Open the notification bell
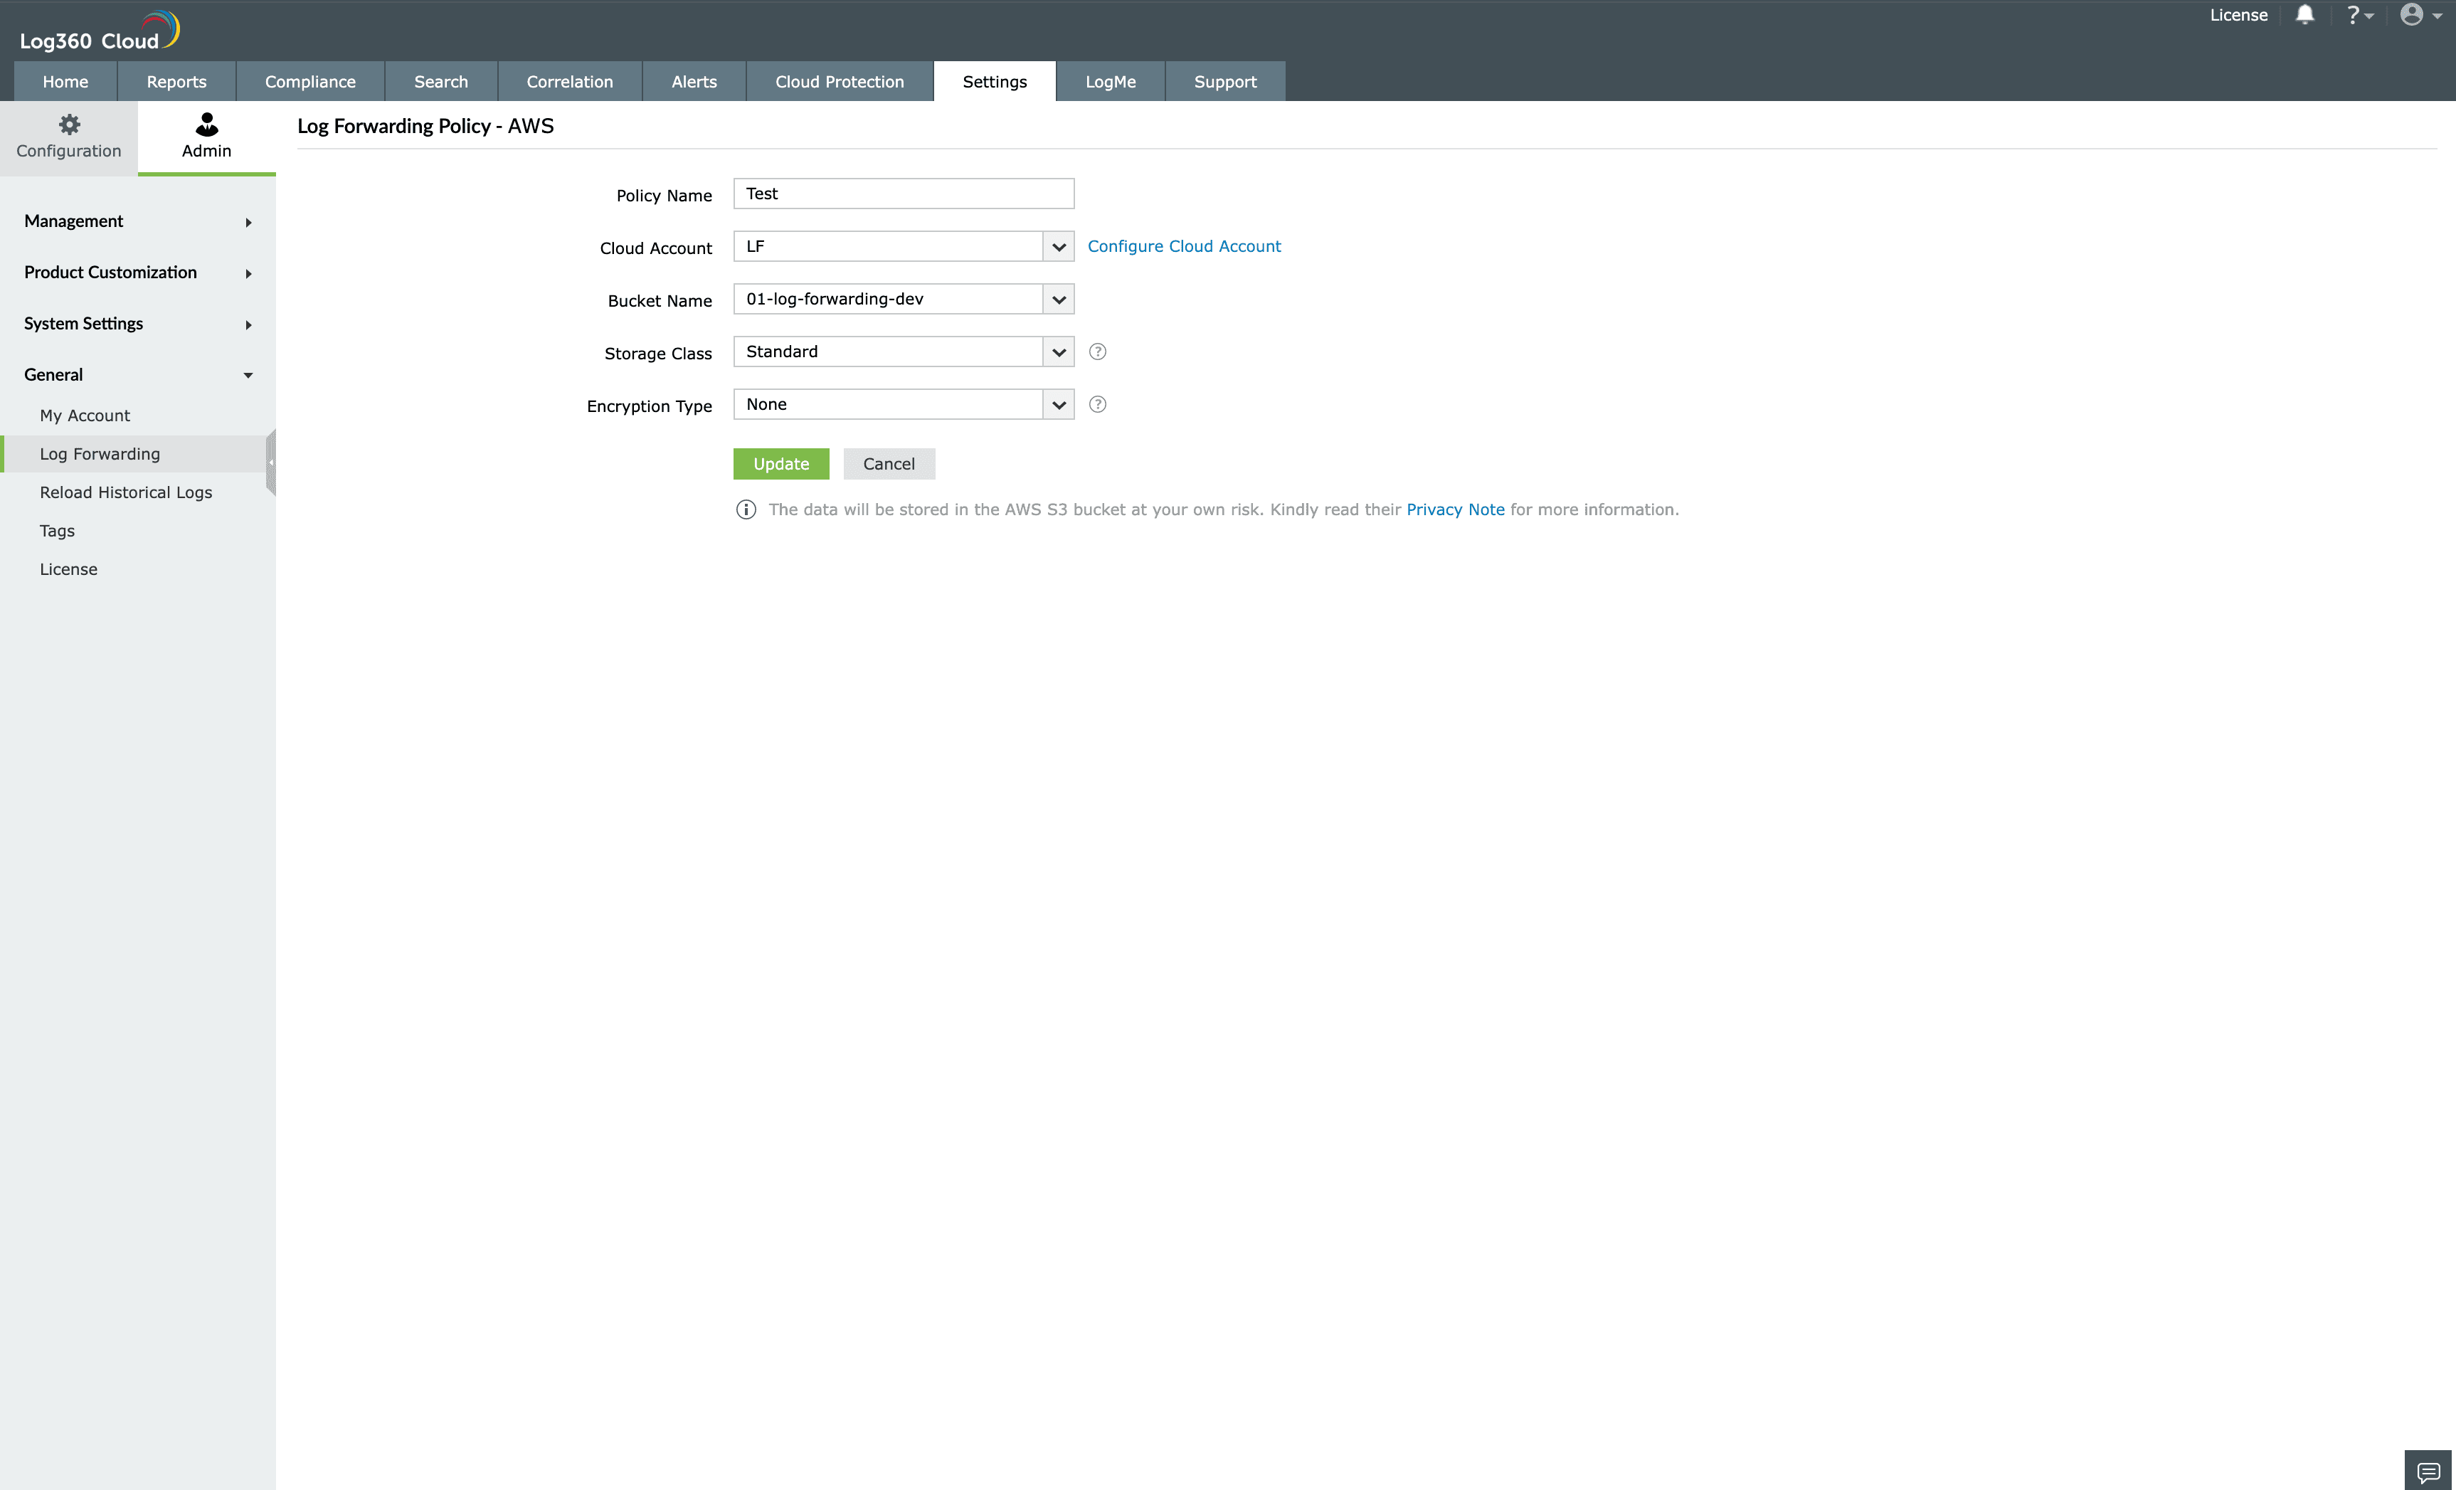Image resolution: width=2456 pixels, height=1490 pixels. tap(2305, 15)
